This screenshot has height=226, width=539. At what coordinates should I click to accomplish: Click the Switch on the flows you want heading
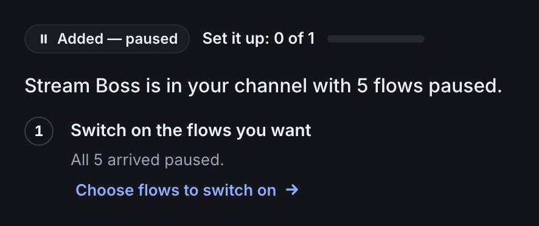191,131
